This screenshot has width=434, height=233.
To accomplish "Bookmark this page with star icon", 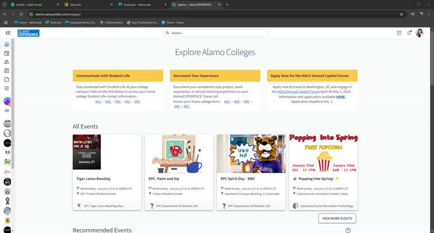I will point(401,14).
